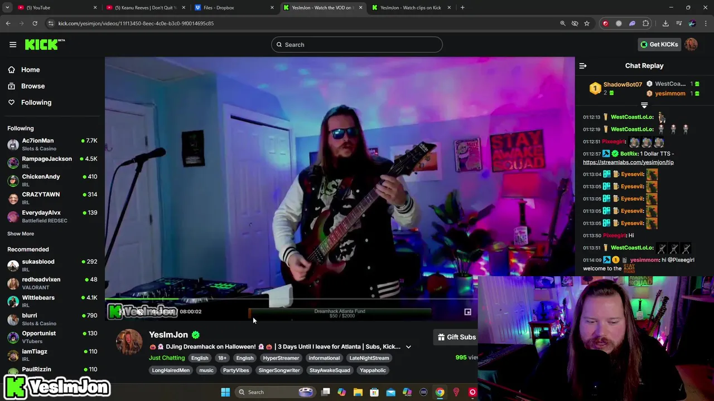Open the Just Chatting category
The width and height of the screenshot is (714, 401).
tap(167, 358)
